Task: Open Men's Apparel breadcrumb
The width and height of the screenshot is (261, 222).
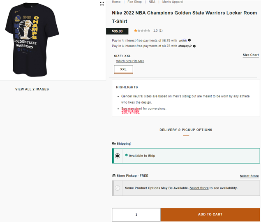Action: tap(173, 2)
